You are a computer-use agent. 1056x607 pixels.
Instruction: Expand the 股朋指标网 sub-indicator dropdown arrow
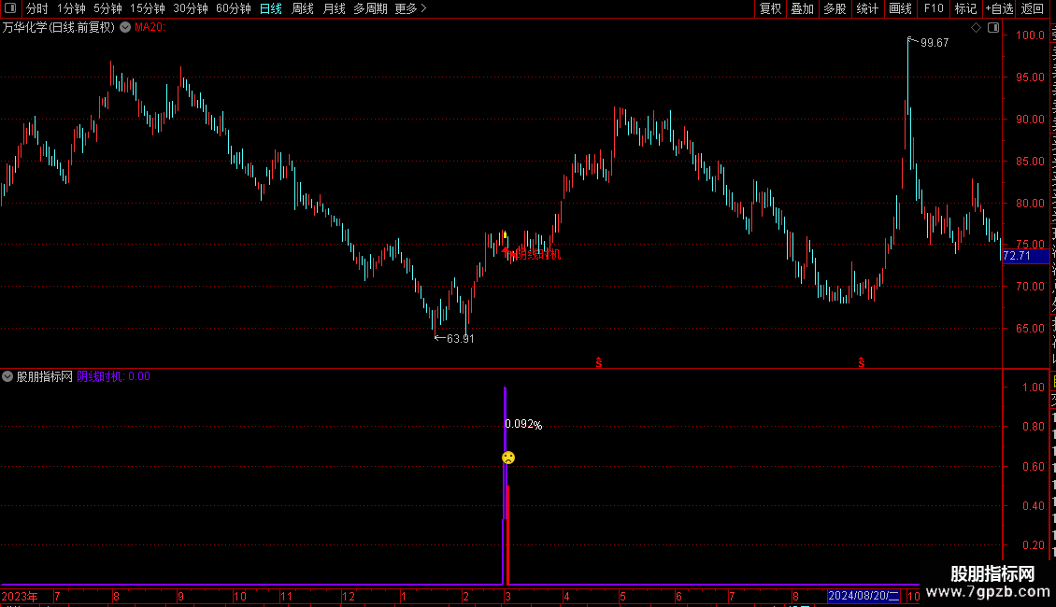point(7,377)
